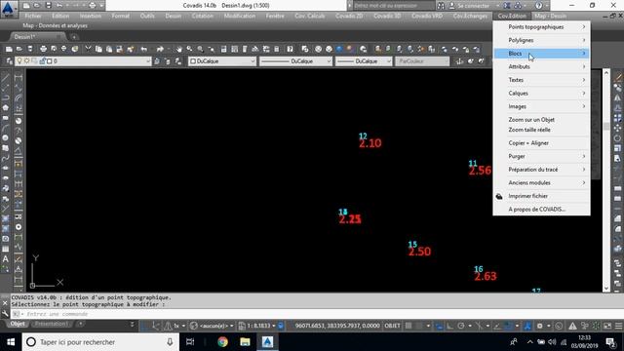Select the Polygon draw tool
Viewport: 624px width, 351px height.
click(5, 108)
